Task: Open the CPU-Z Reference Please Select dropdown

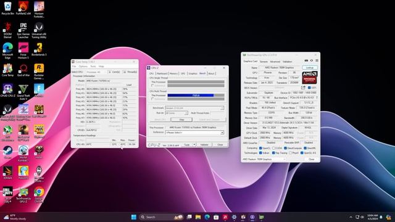Action: [x=194, y=133]
